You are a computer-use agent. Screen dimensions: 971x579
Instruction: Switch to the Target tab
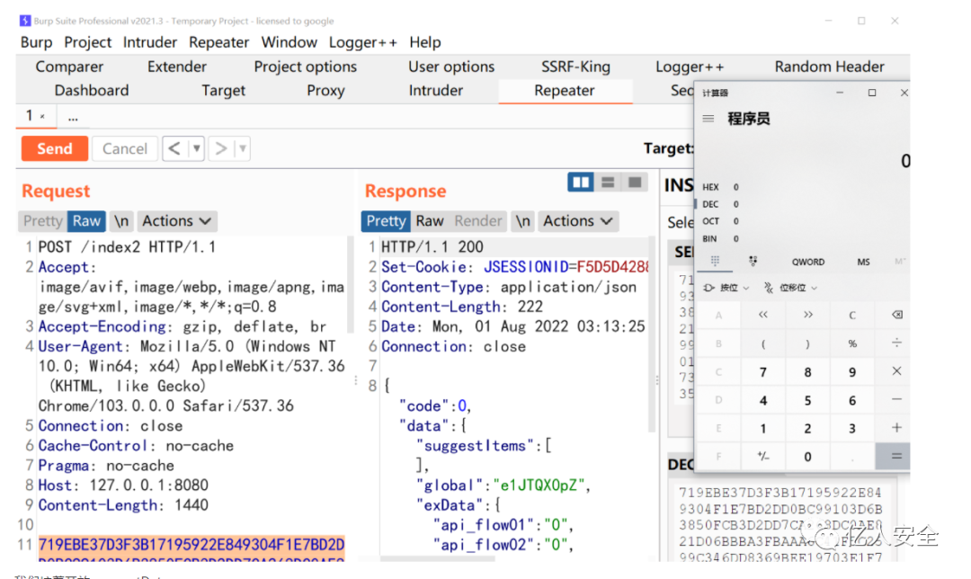(223, 91)
